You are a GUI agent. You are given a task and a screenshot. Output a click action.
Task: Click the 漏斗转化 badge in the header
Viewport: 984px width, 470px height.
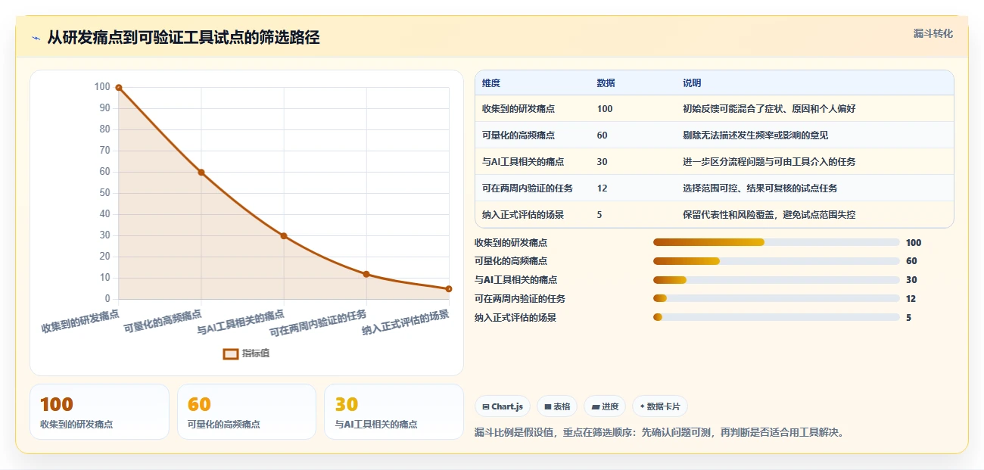pos(933,33)
